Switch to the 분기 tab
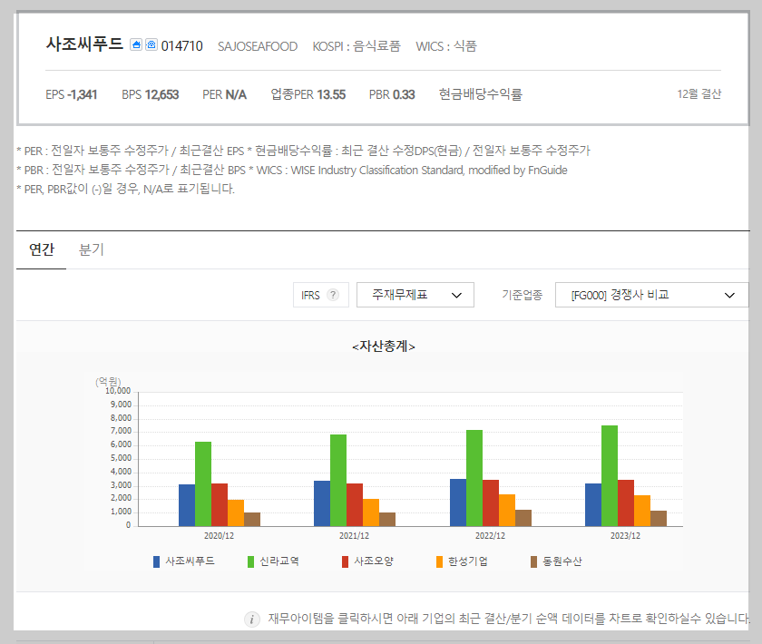 point(92,249)
